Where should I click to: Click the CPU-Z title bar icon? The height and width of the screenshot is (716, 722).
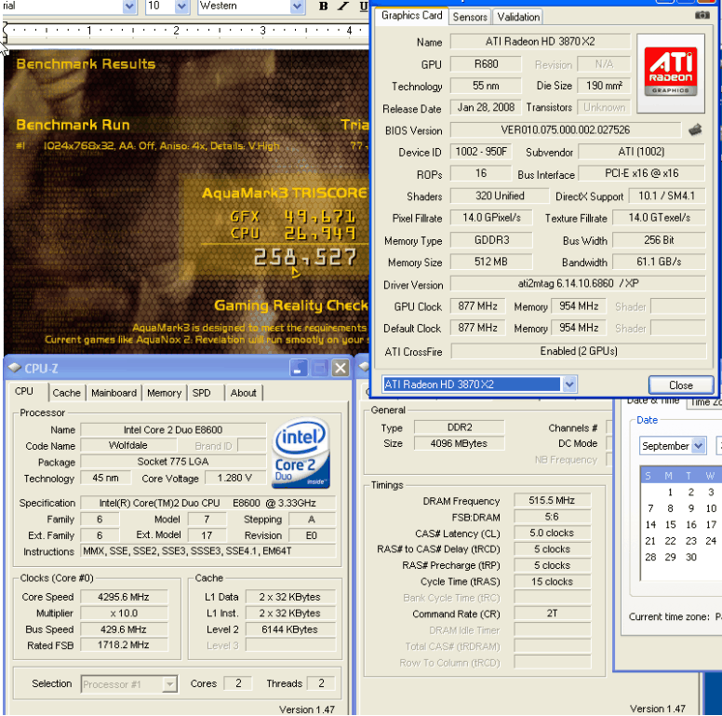click(x=15, y=367)
